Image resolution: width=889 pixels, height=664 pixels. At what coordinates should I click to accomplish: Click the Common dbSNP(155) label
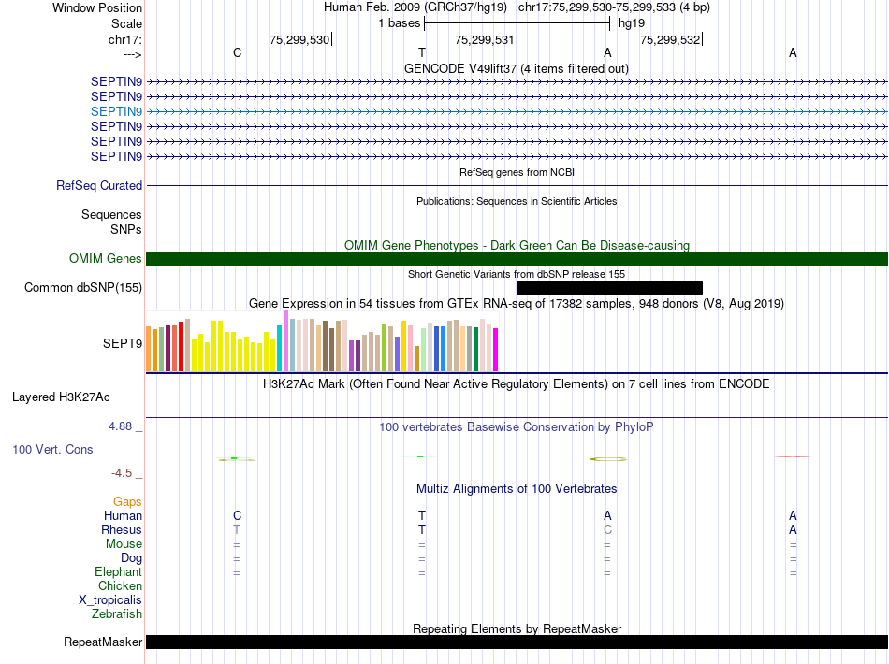tap(83, 287)
